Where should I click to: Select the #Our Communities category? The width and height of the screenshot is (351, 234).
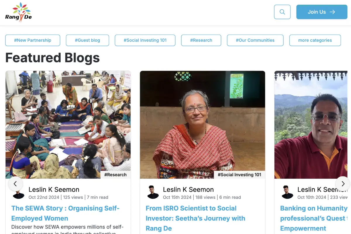point(255,40)
